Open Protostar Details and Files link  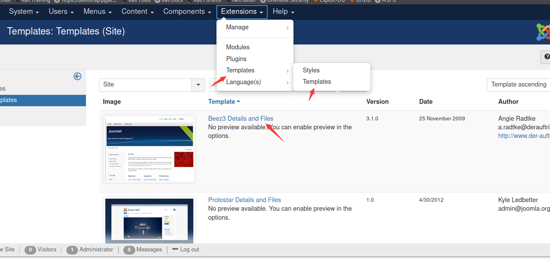pyautogui.click(x=244, y=200)
